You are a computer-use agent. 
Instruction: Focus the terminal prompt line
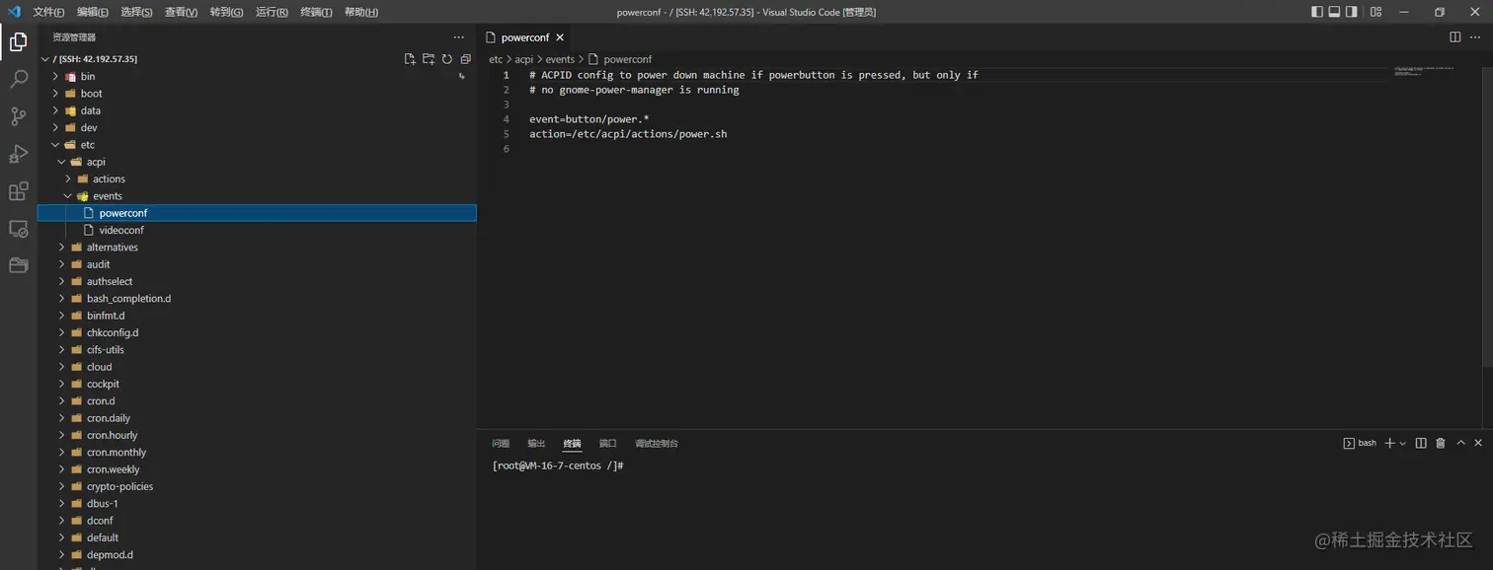pyautogui.click(x=558, y=465)
